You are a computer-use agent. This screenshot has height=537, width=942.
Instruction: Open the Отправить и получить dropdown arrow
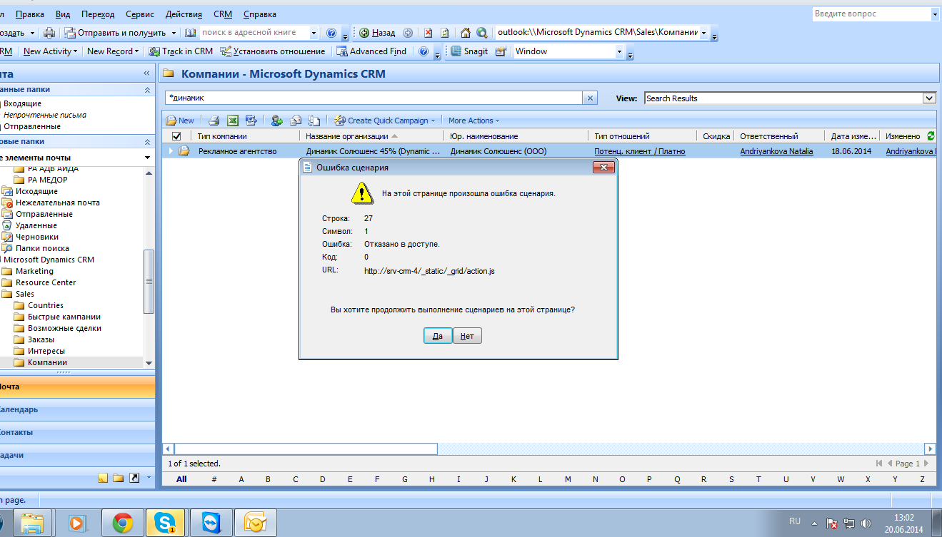point(174,33)
